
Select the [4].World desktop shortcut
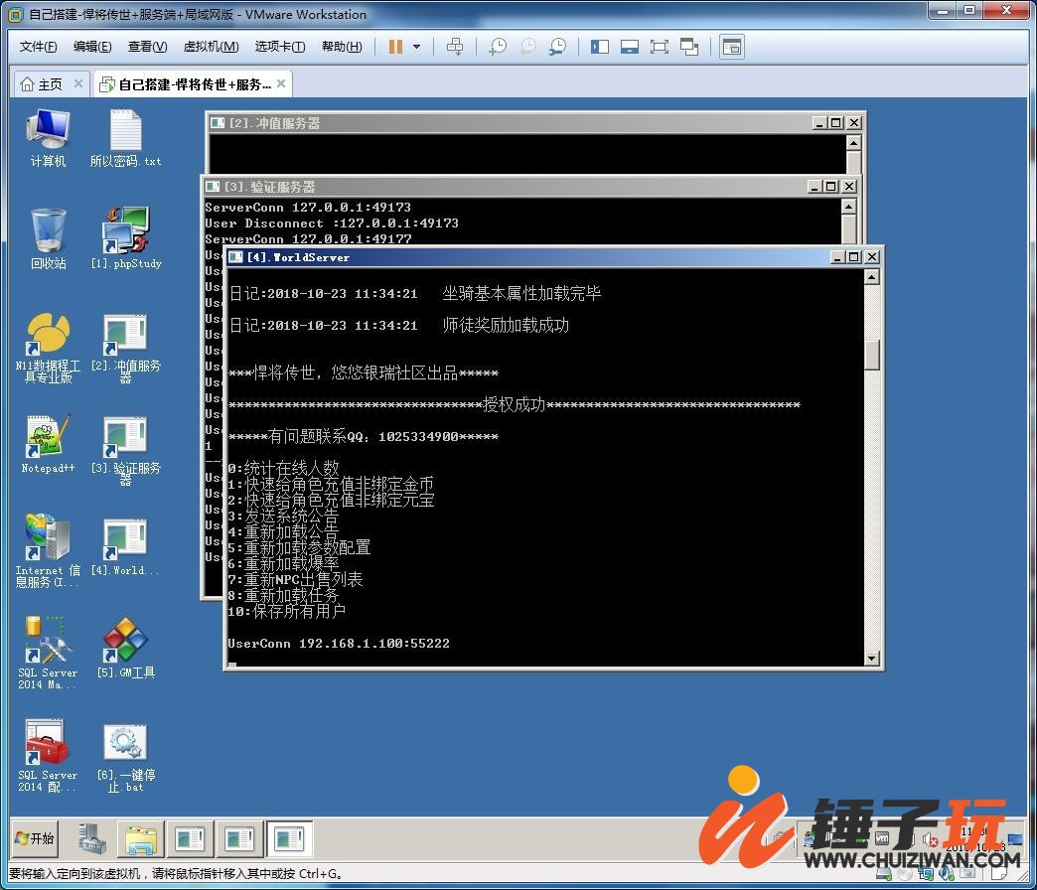point(126,546)
